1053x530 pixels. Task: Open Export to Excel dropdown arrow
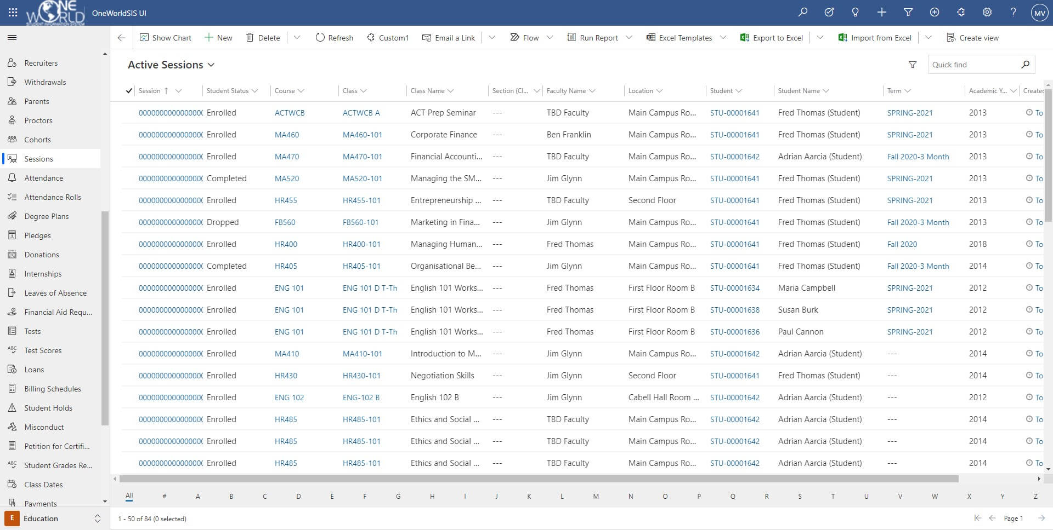pos(820,38)
